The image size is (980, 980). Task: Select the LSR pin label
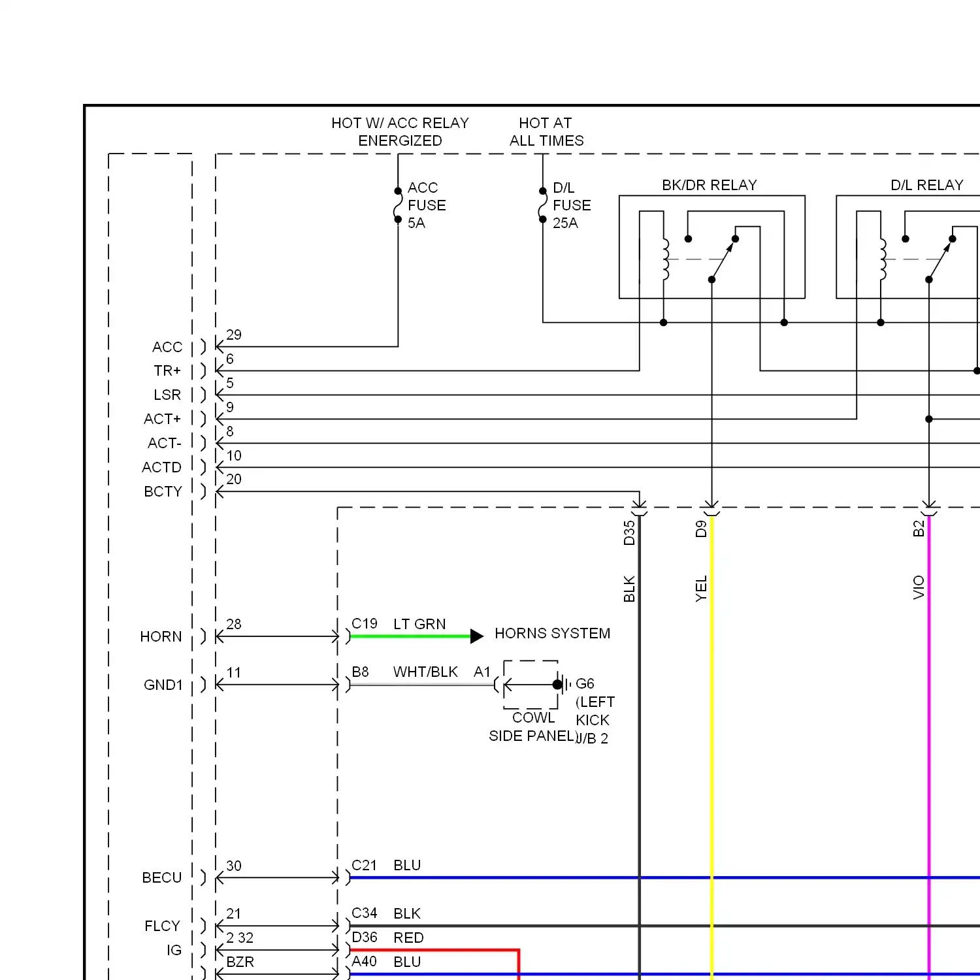167,395
